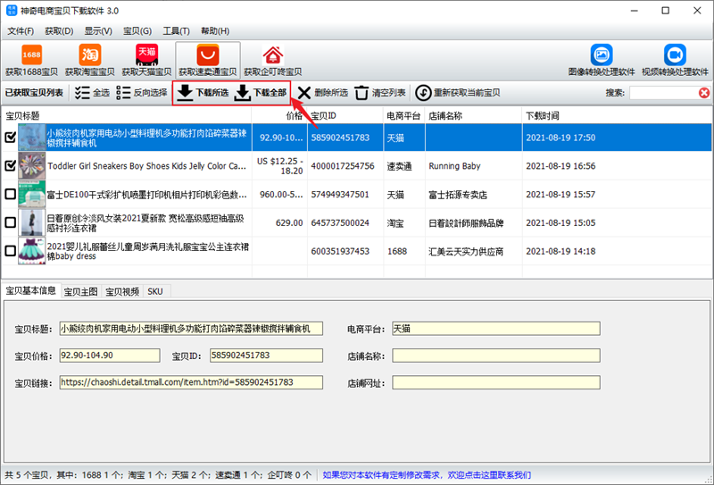Click the 全选 select-all button
714x485 pixels.
(x=92, y=93)
